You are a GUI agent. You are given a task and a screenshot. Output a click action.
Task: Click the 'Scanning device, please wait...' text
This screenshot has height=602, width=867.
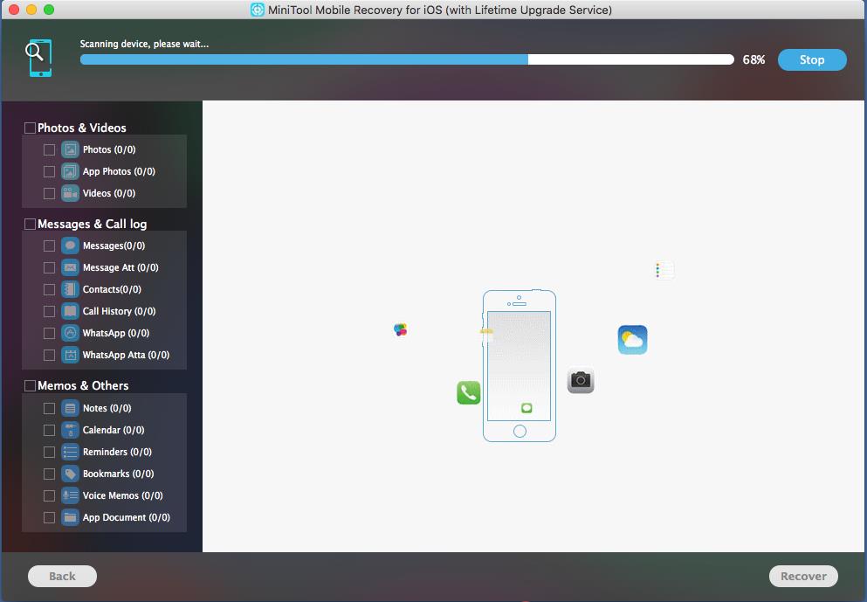coord(144,44)
